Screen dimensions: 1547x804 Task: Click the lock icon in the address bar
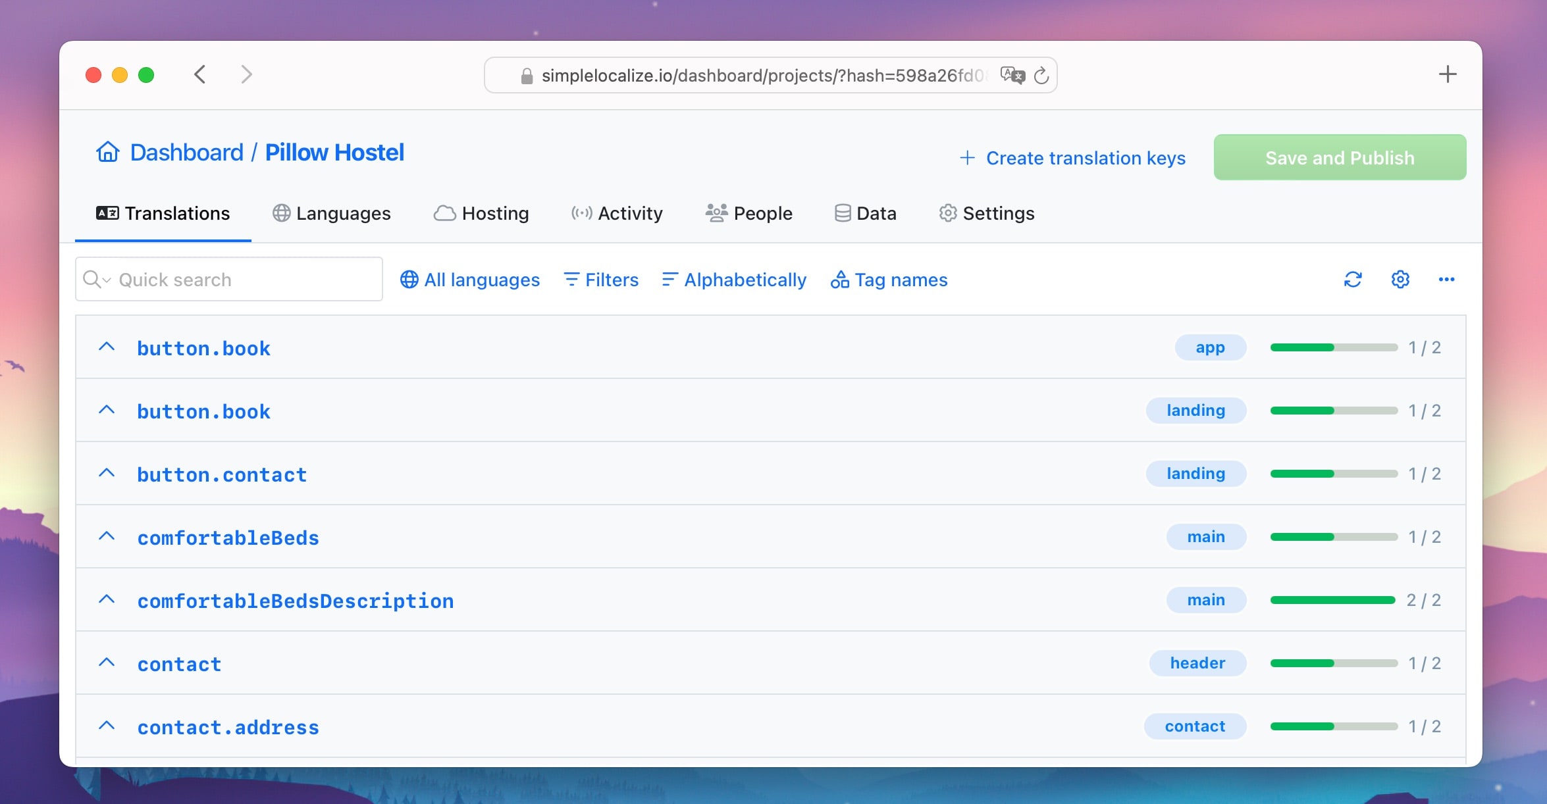pos(527,76)
